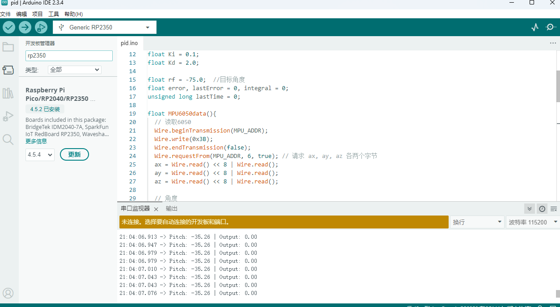
Task: Switch to the 输出 tab
Action: point(172,209)
